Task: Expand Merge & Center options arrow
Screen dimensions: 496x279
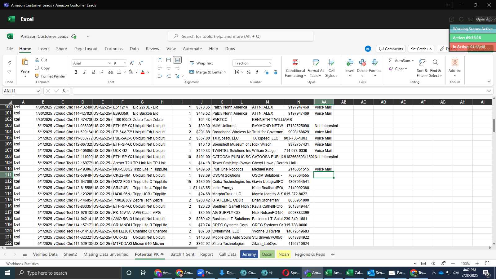Action: [225, 72]
